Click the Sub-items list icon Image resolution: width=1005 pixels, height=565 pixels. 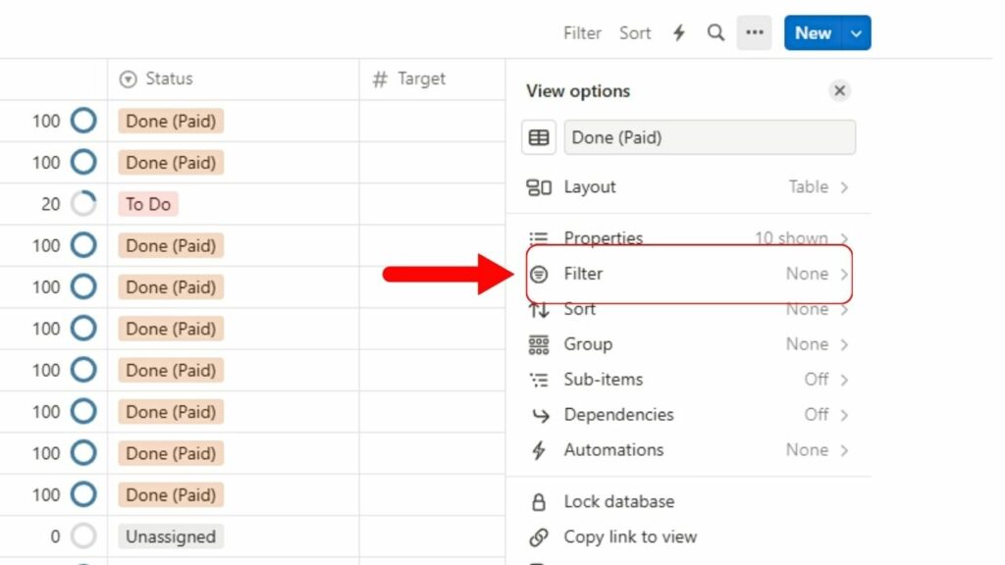coord(538,380)
